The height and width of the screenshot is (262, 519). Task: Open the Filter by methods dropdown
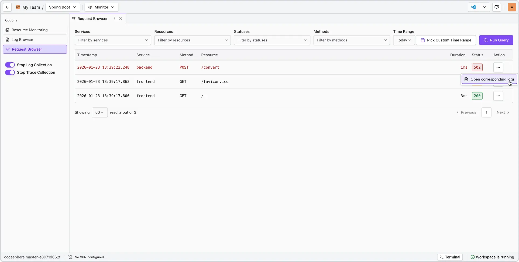pos(351,40)
